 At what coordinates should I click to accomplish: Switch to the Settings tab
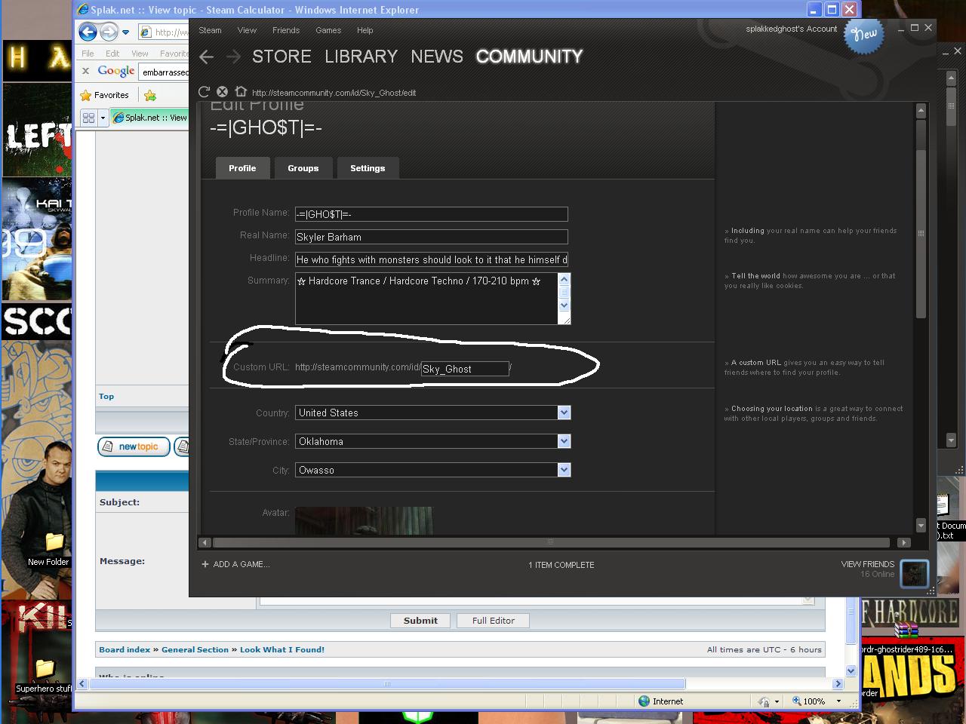pyautogui.click(x=368, y=168)
